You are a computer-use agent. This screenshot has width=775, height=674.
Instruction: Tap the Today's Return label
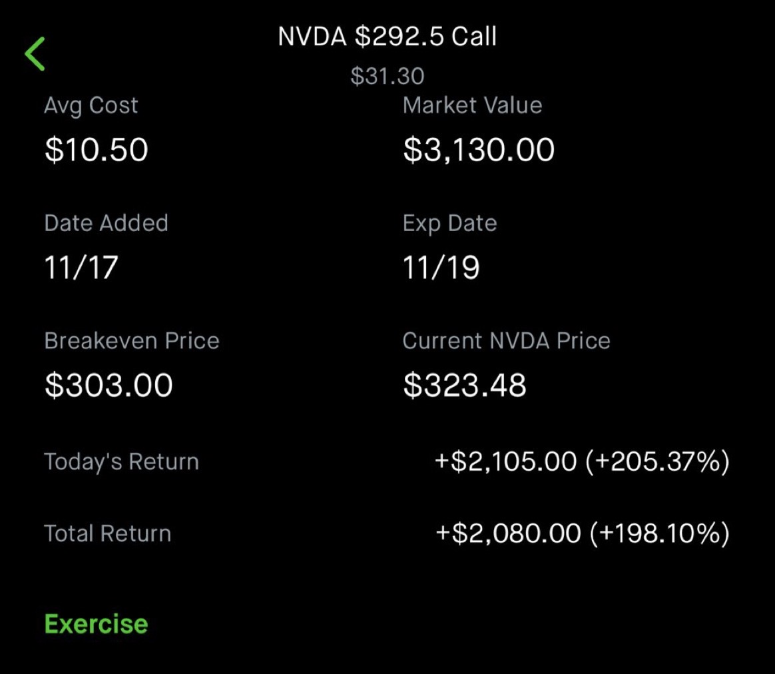click(121, 462)
